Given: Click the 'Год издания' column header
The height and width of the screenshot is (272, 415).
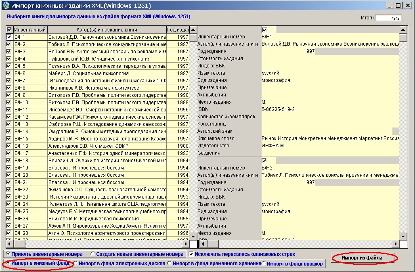Looking at the screenshot, I should pos(178,30).
